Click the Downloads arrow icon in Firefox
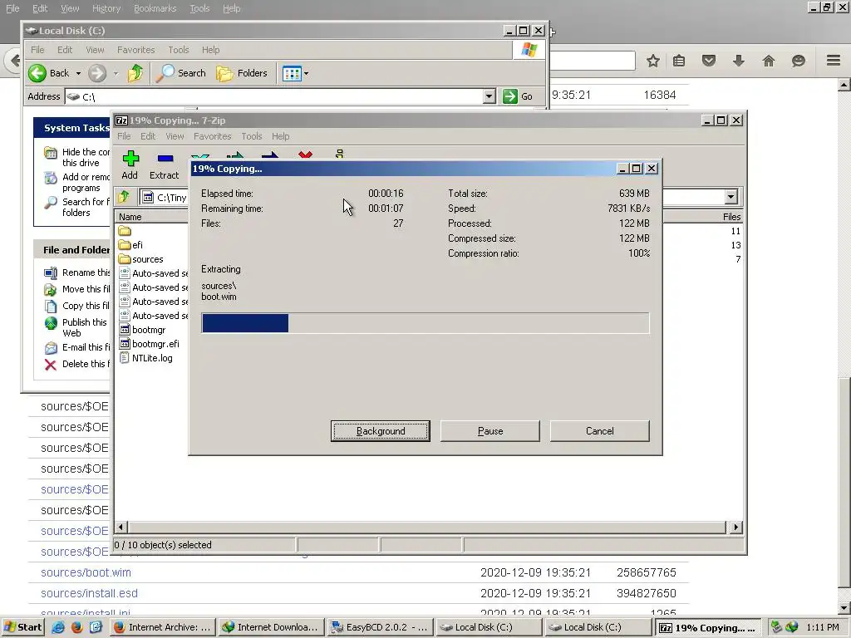Viewport: 851px width, 638px height. [x=739, y=61]
